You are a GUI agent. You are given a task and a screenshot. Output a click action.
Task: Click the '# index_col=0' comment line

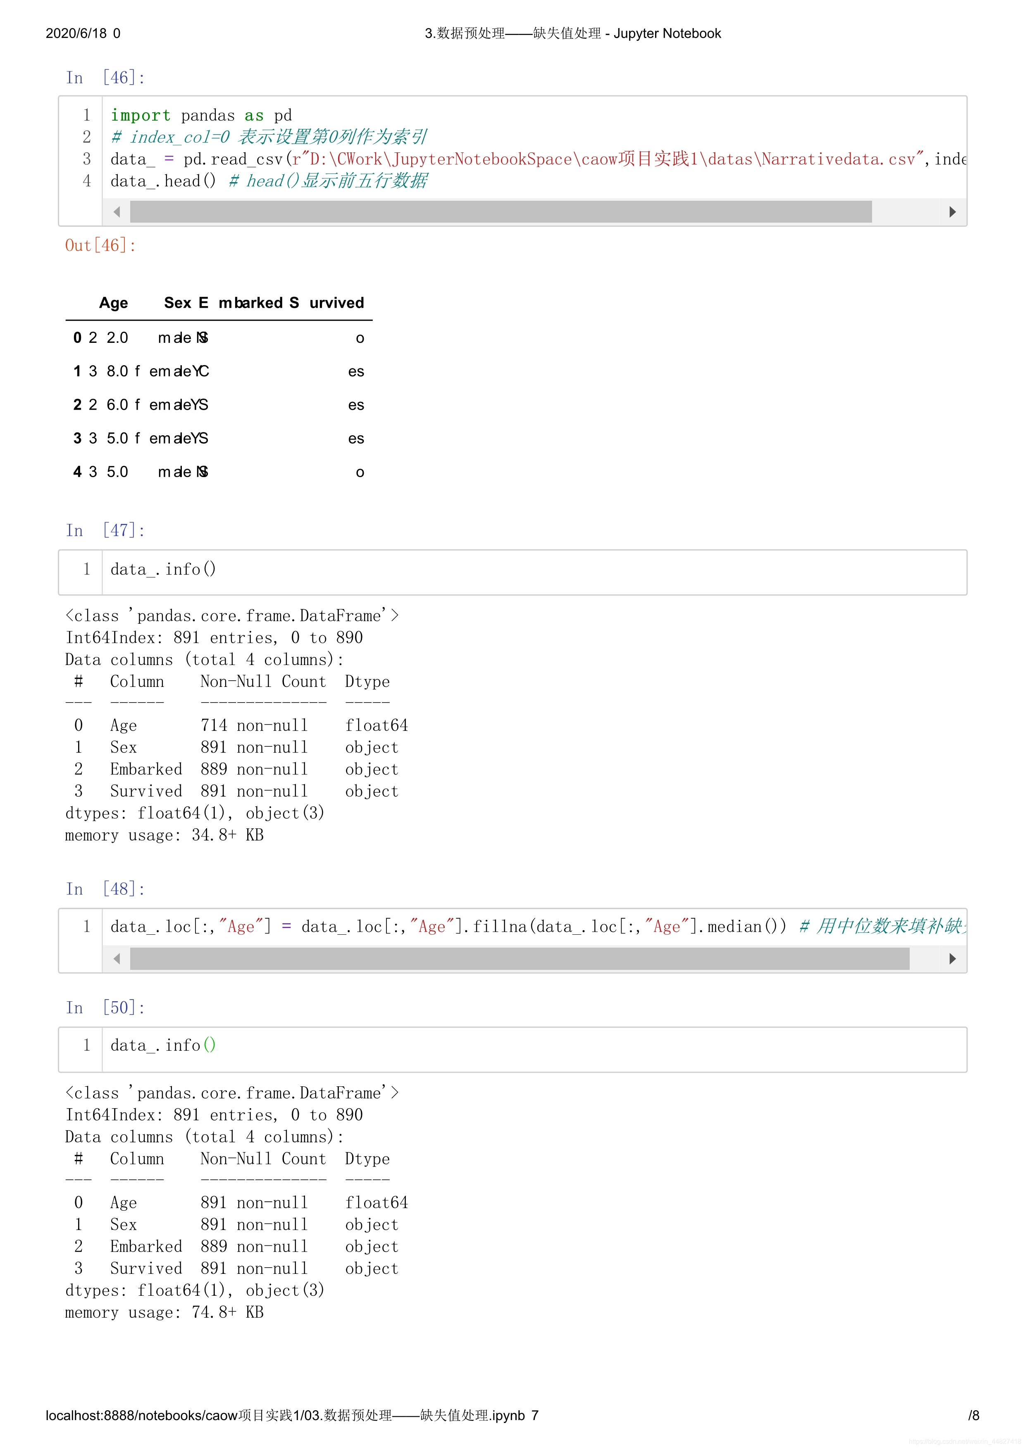[x=269, y=137]
